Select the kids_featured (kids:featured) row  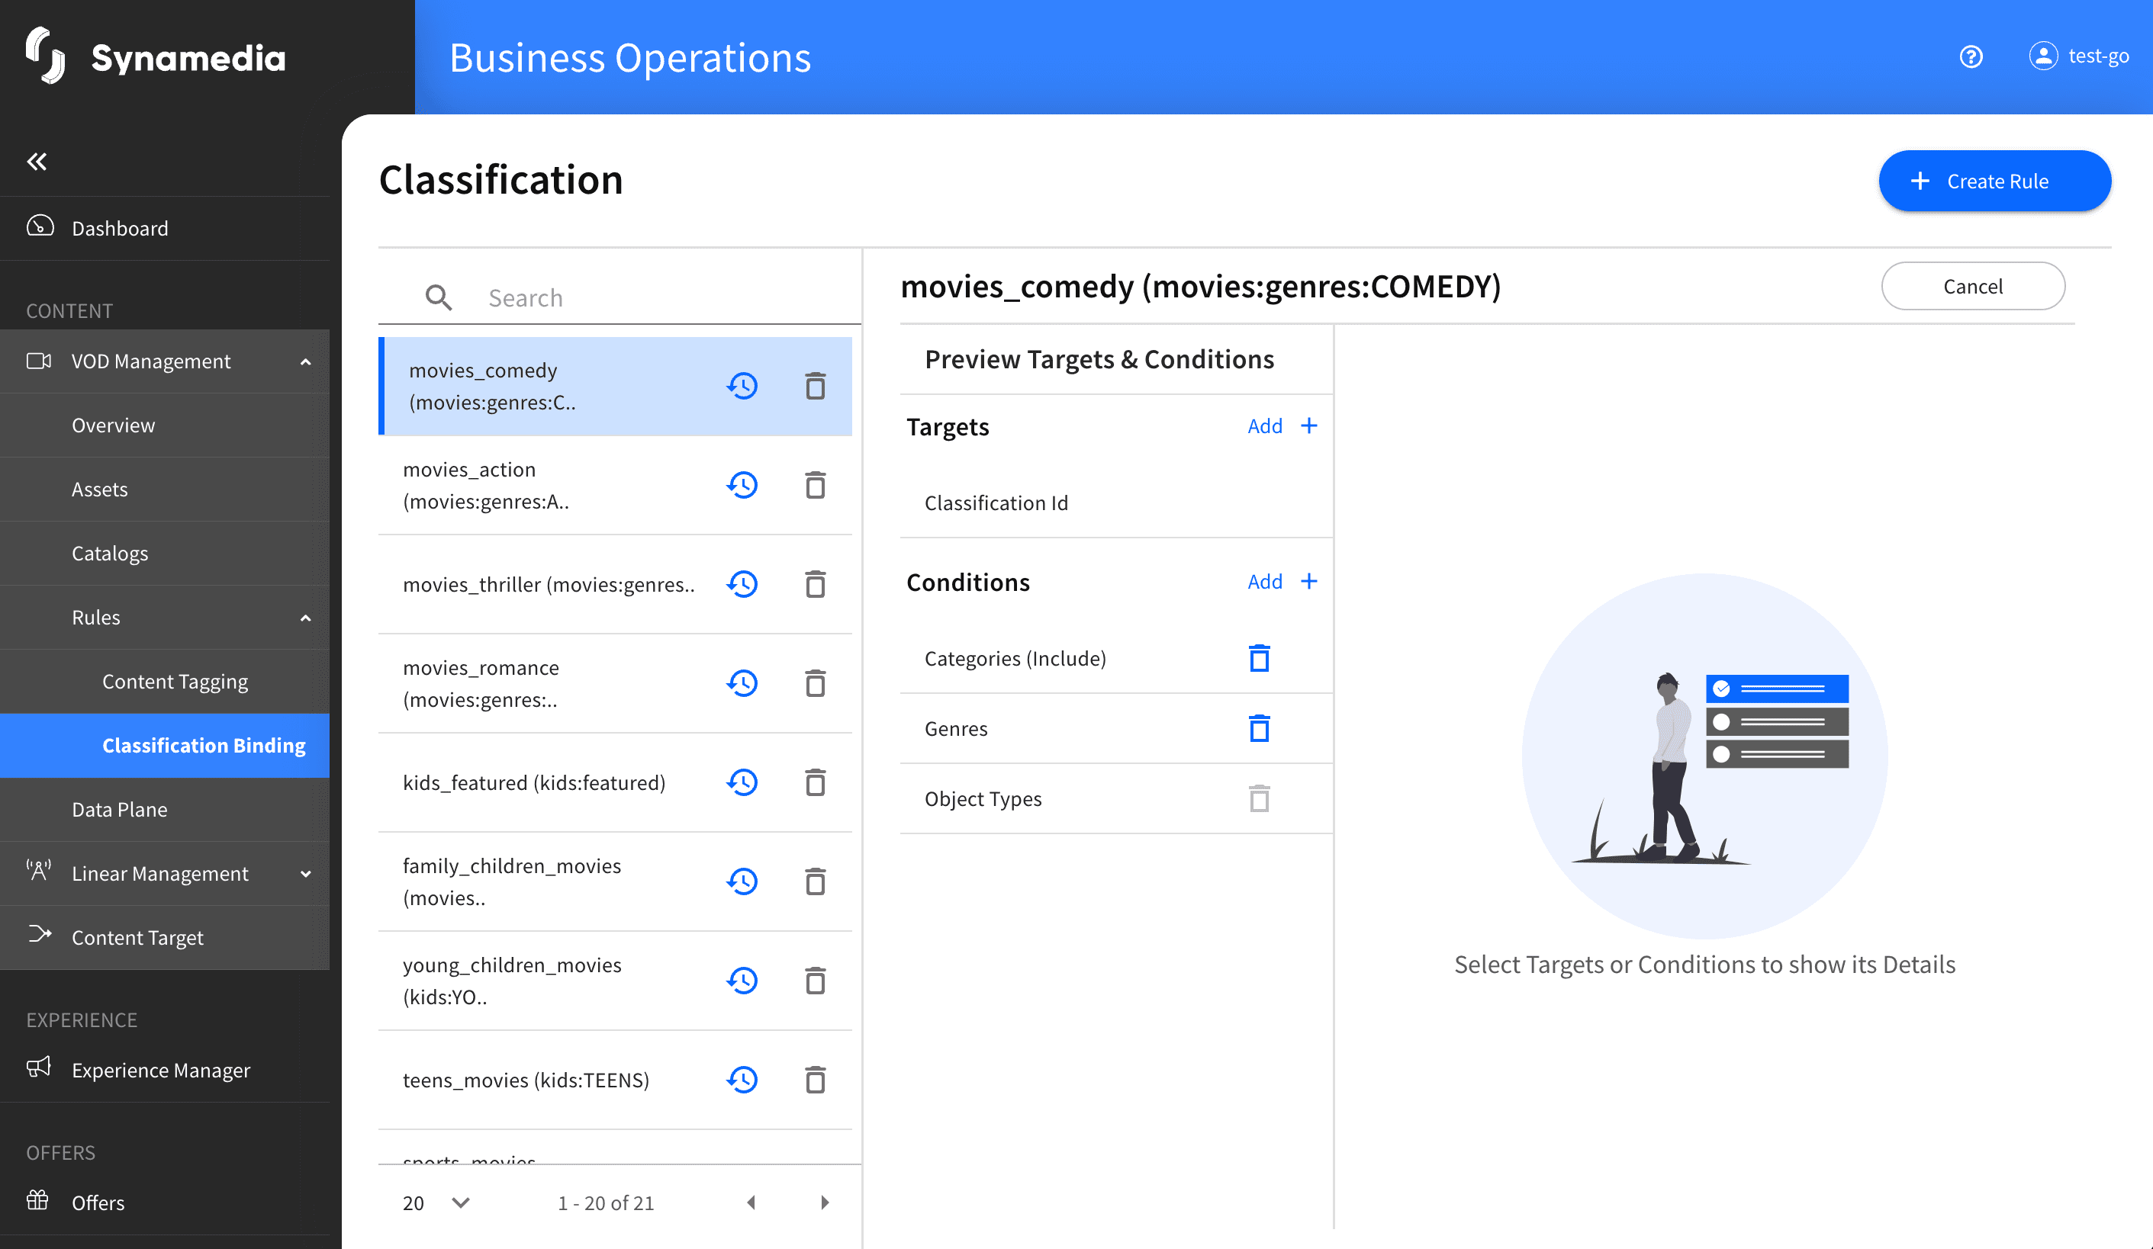(x=615, y=782)
